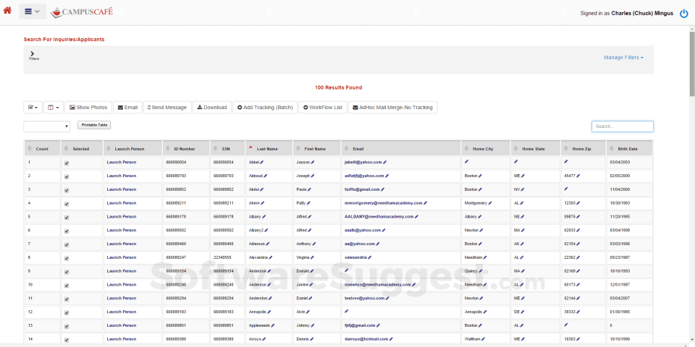The width and height of the screenshot is (695, 347).
Task: Uncheck Selected box for row 5 Albany
Action: (x=67, y=218)
